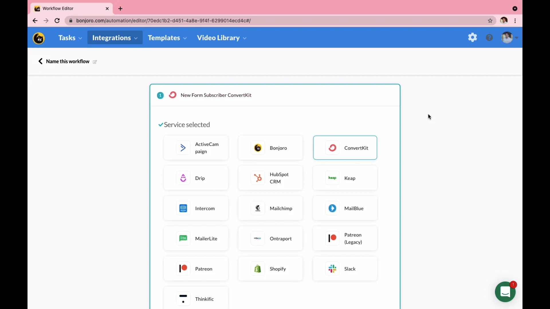This screenshot has height=309, width=550.
Task: Select the Shopify service icon
Action: [258, 269]
